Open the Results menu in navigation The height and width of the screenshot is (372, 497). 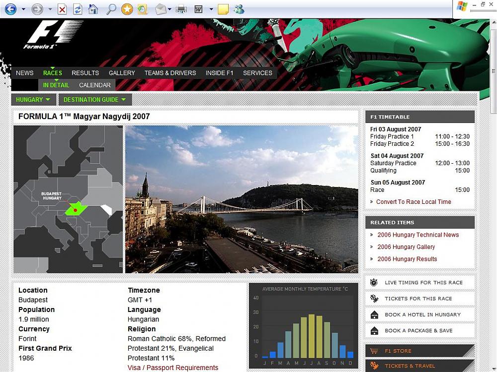click(85, 73)
